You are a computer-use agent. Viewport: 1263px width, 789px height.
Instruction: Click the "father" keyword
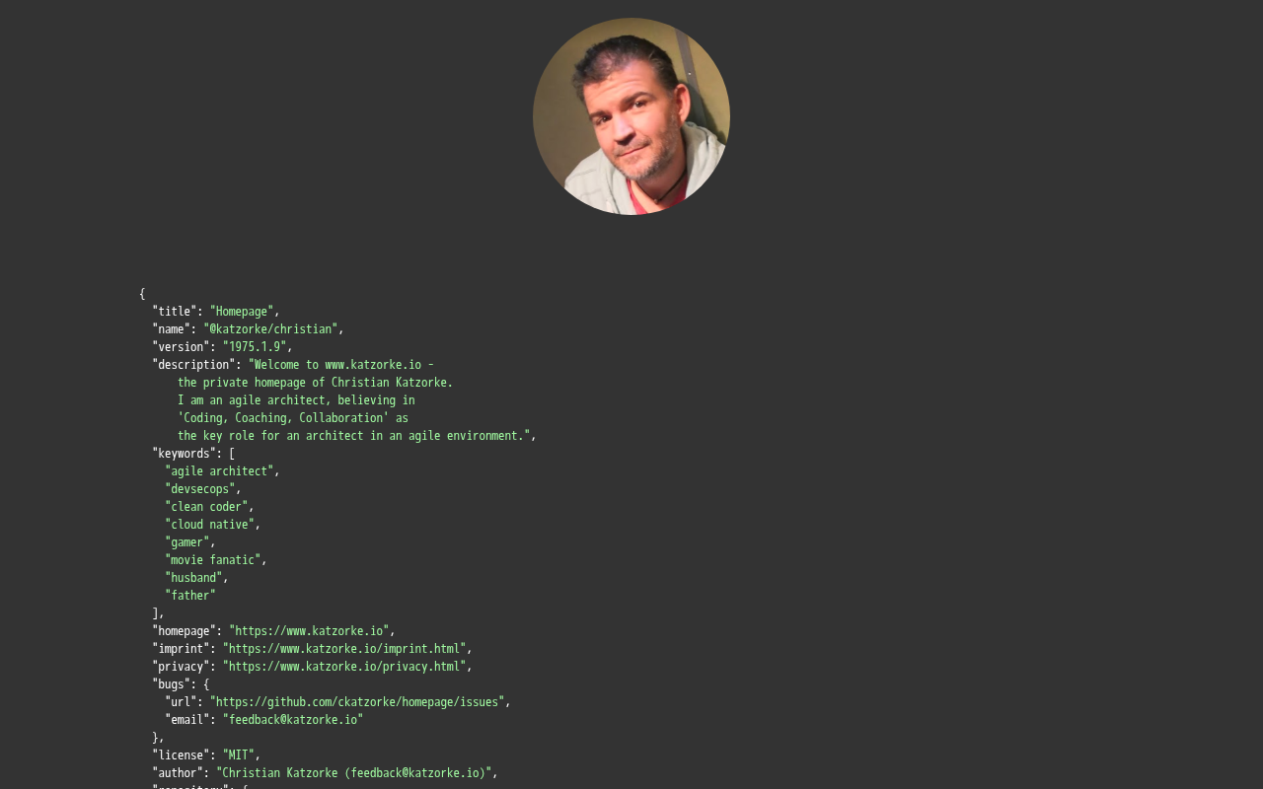(x=190, y=596)
